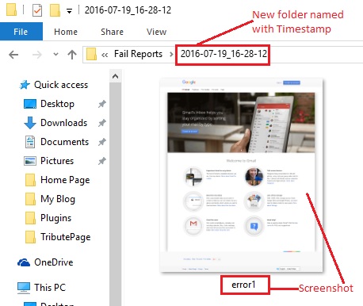Click the pin icon next to Documents
Viewport: 363px width, 306px height.
tap(102, 142)
